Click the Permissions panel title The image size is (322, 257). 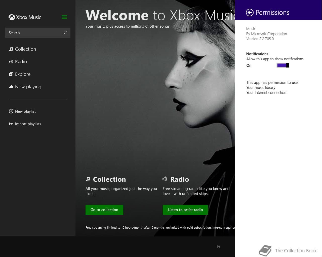click(272, 13)
